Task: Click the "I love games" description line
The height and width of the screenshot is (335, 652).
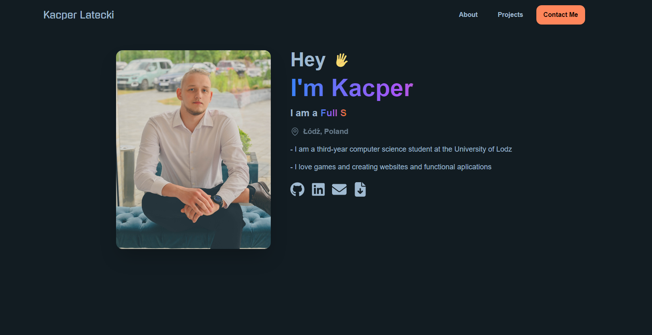Action: pos(391,167)
